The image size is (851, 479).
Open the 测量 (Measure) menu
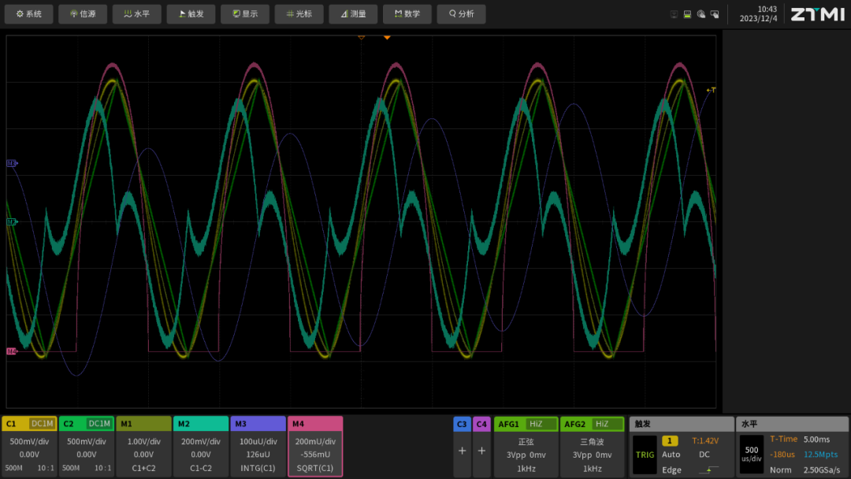coord(352,14)
